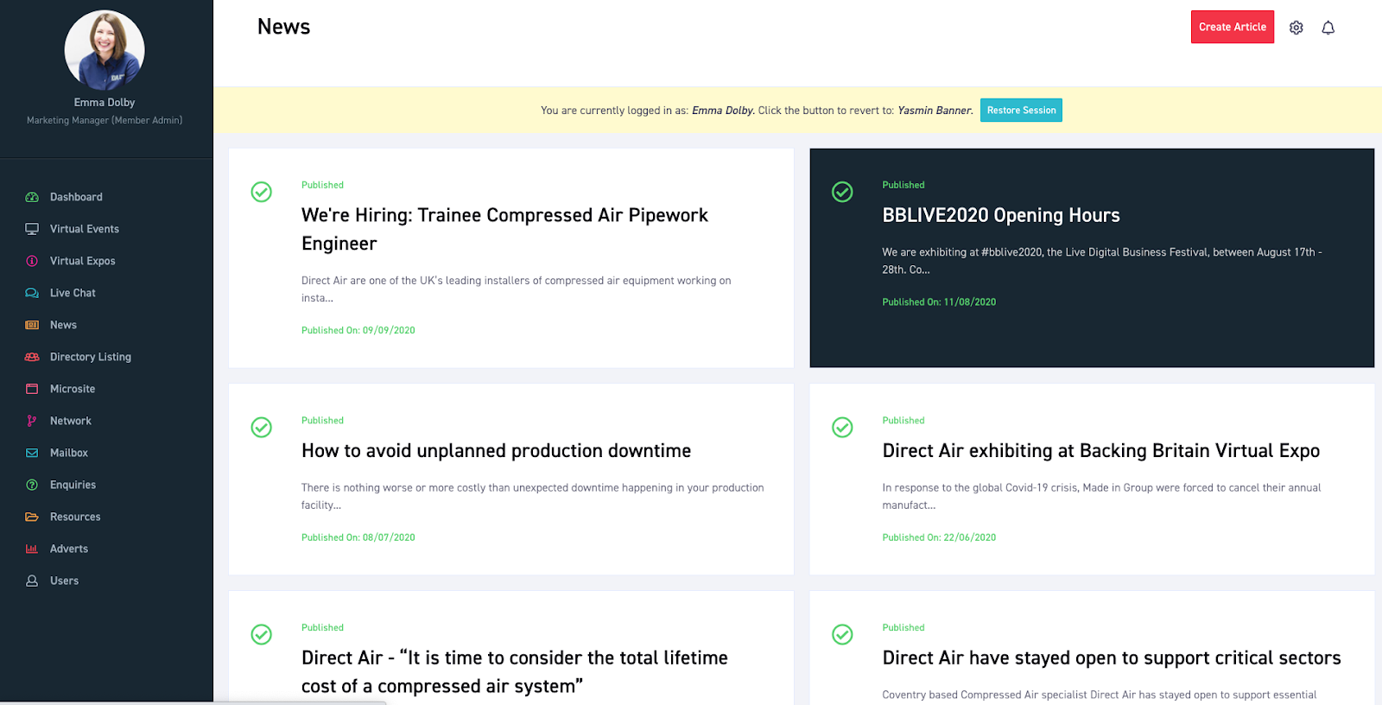
Task: Open Direct Air exhibiting at Backing Britain article
Action: point(1101,451)
